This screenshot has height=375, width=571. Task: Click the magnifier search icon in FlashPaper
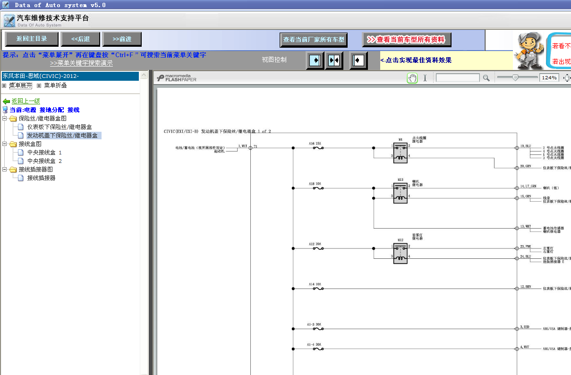coord(486,78)
